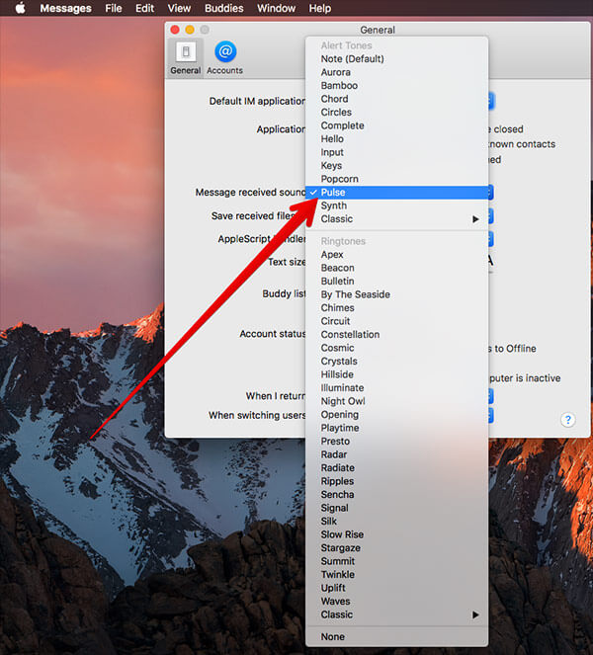Open the View menu
The height and width of the screenshot is (655, 593).
[179, 8]
